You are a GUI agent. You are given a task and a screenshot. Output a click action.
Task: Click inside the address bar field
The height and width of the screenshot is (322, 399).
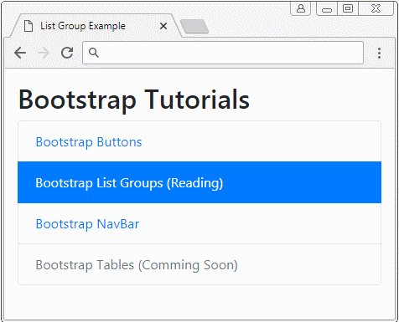click(x=223, y=53)
